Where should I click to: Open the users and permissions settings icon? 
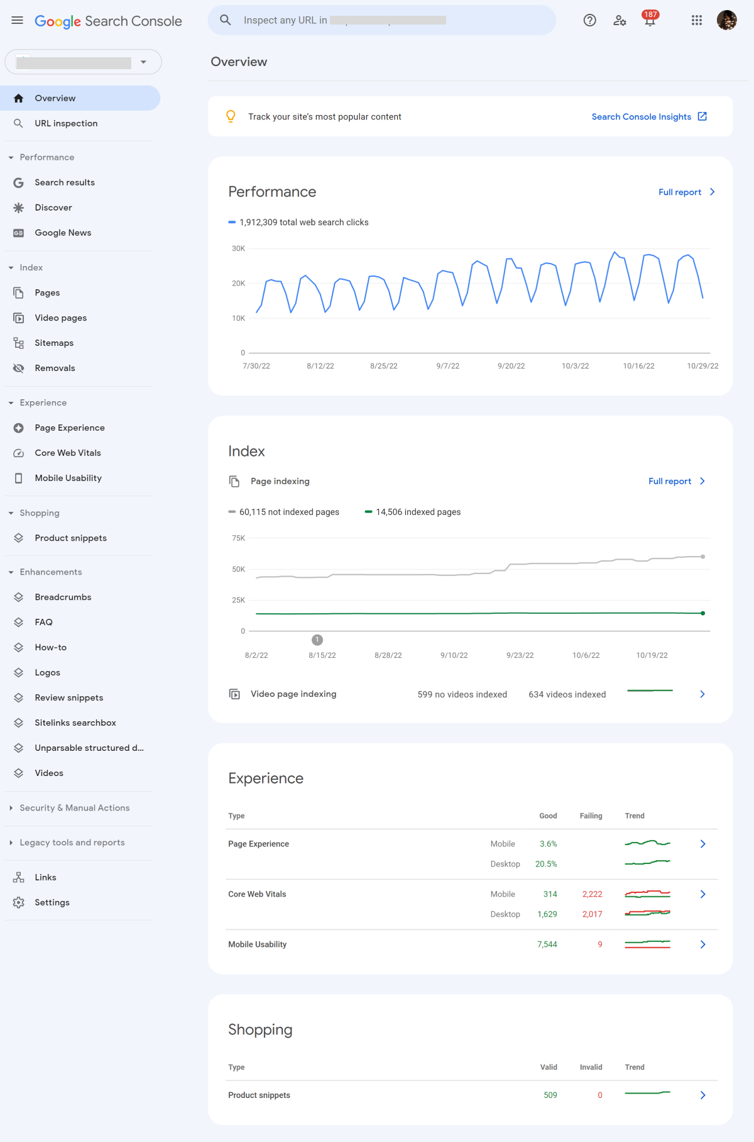tap(620, 21)
